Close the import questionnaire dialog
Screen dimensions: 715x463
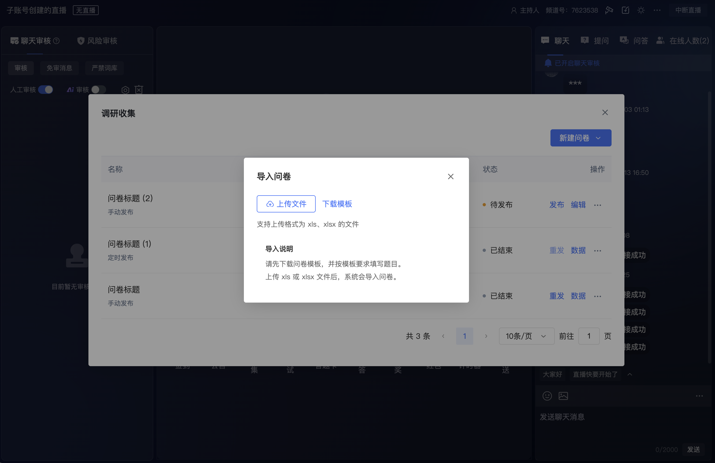(450, 177)
